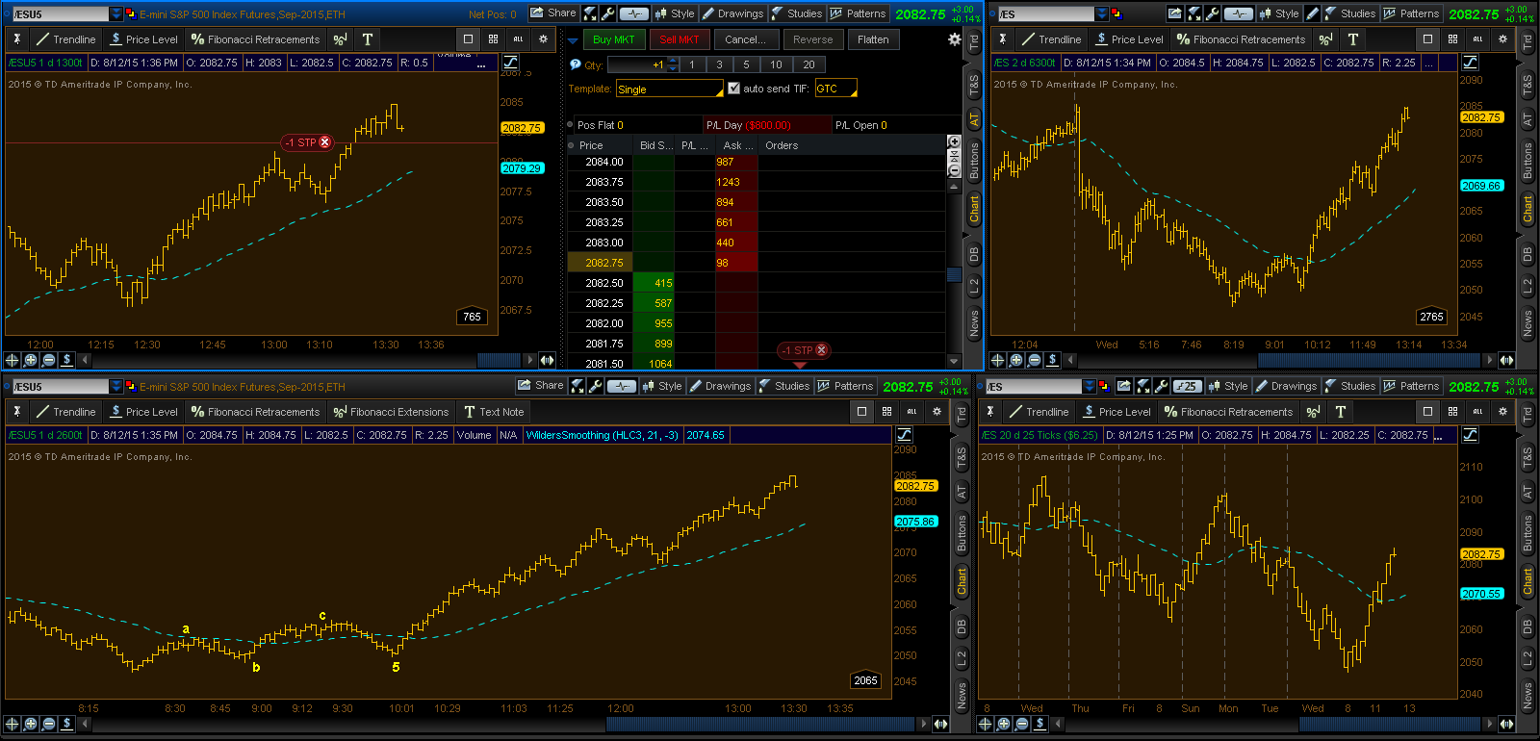1540x741 pixels.
Task: Open symbol dropdown arrow in top-right chart
Action: (x=1102, y=13)
